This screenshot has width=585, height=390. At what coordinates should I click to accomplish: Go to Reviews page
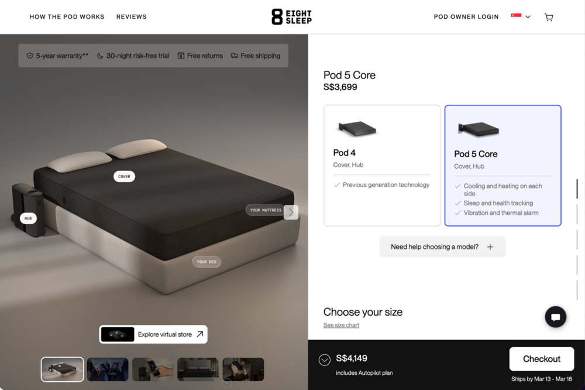point(131,17)
